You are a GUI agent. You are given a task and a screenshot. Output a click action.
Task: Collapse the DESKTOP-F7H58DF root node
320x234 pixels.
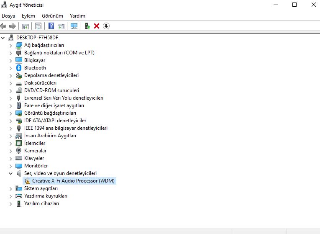pos(3,38)
